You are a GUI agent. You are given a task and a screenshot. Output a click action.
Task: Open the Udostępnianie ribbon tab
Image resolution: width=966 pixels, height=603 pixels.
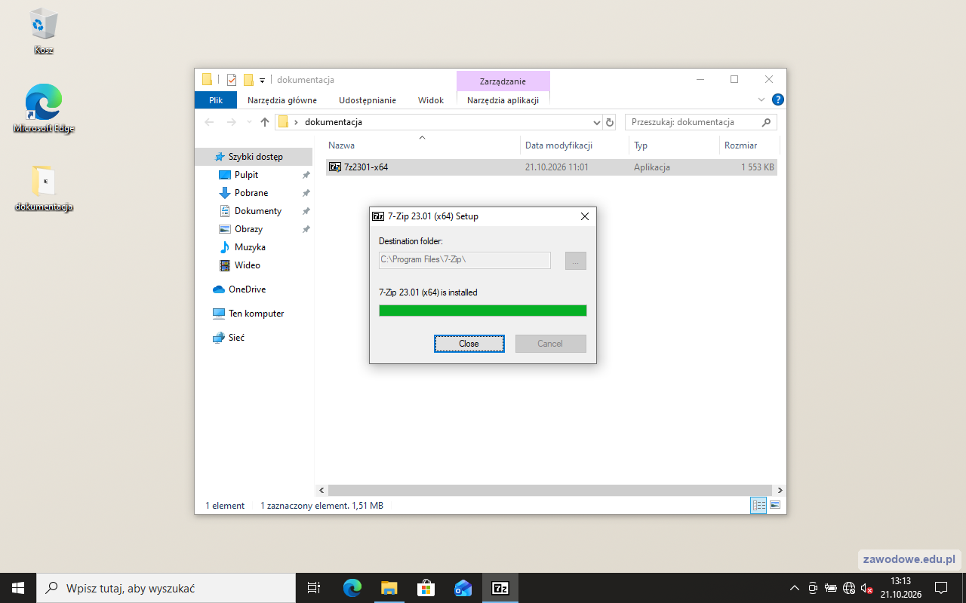[368, 100]
